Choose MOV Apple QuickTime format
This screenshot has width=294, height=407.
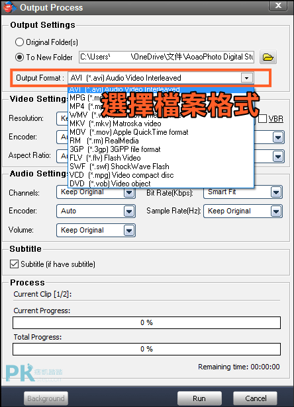(x=161, y=132)
